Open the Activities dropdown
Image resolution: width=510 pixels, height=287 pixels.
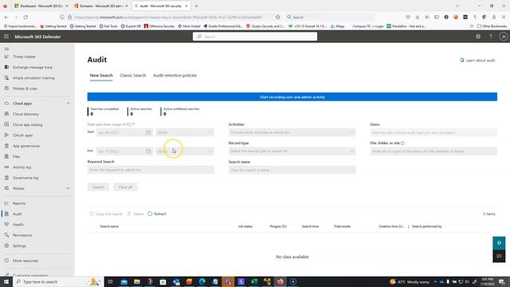point(292,132)
